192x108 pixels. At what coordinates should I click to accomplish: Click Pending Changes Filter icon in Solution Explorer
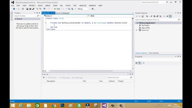pos(147,16)
